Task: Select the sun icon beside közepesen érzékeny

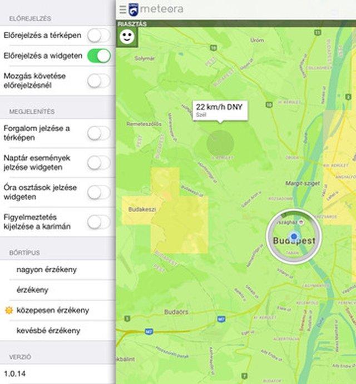Action: (9, 310)
